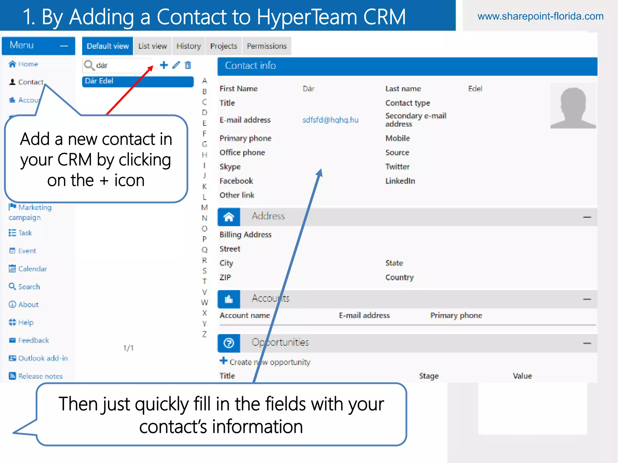Switch to Default view tab
This screenshot has width=618, height=463.
click(107, 46)
